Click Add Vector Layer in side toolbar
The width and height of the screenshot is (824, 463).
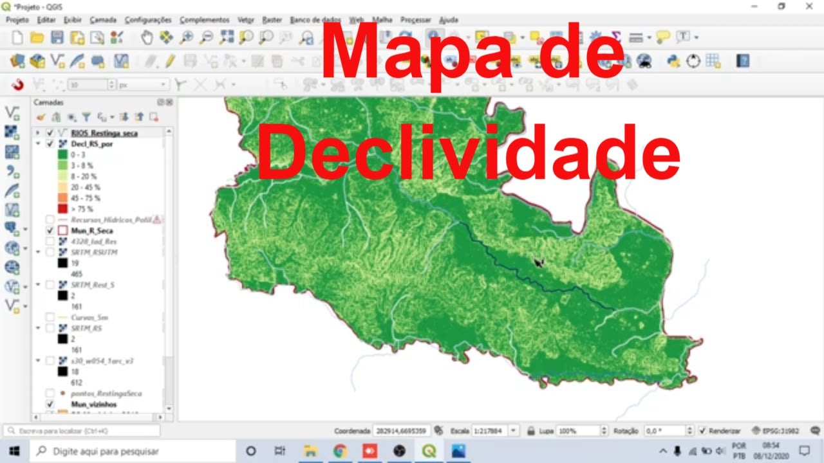12,113
